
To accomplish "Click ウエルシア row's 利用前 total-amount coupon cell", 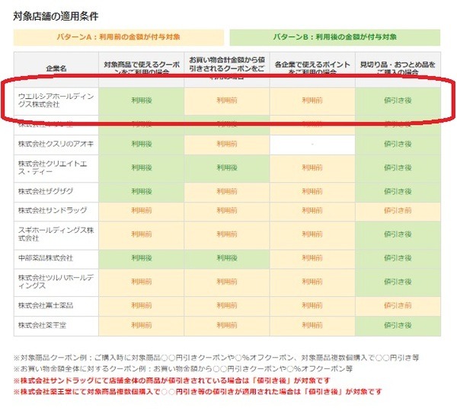I will (227, 100).
